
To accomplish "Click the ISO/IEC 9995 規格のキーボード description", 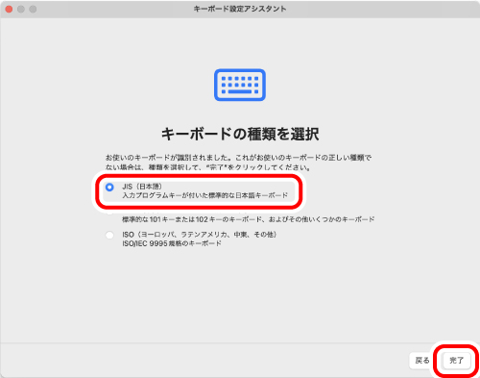I will pos(172,243).
